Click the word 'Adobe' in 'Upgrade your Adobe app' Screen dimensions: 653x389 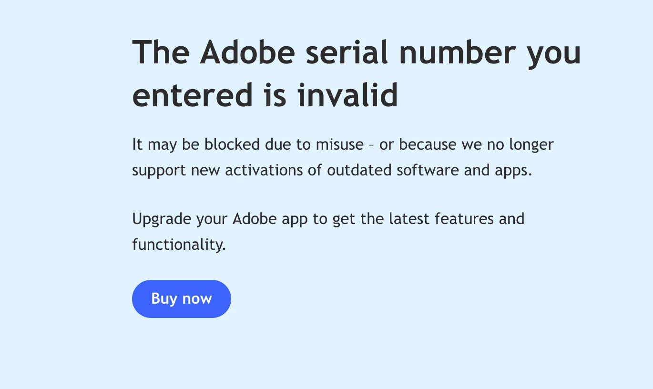[x=255, y=219]
